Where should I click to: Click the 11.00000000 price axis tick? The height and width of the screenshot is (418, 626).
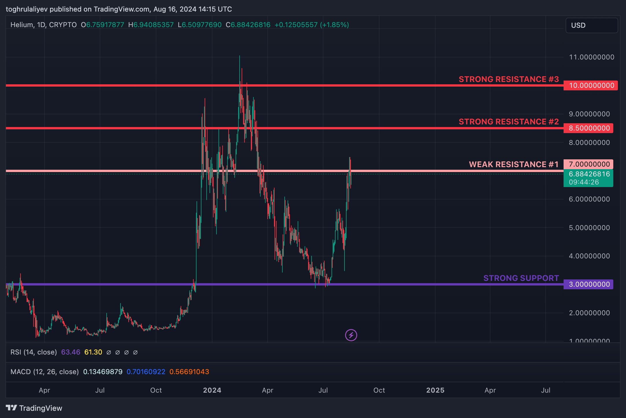(x=592, y=57)
